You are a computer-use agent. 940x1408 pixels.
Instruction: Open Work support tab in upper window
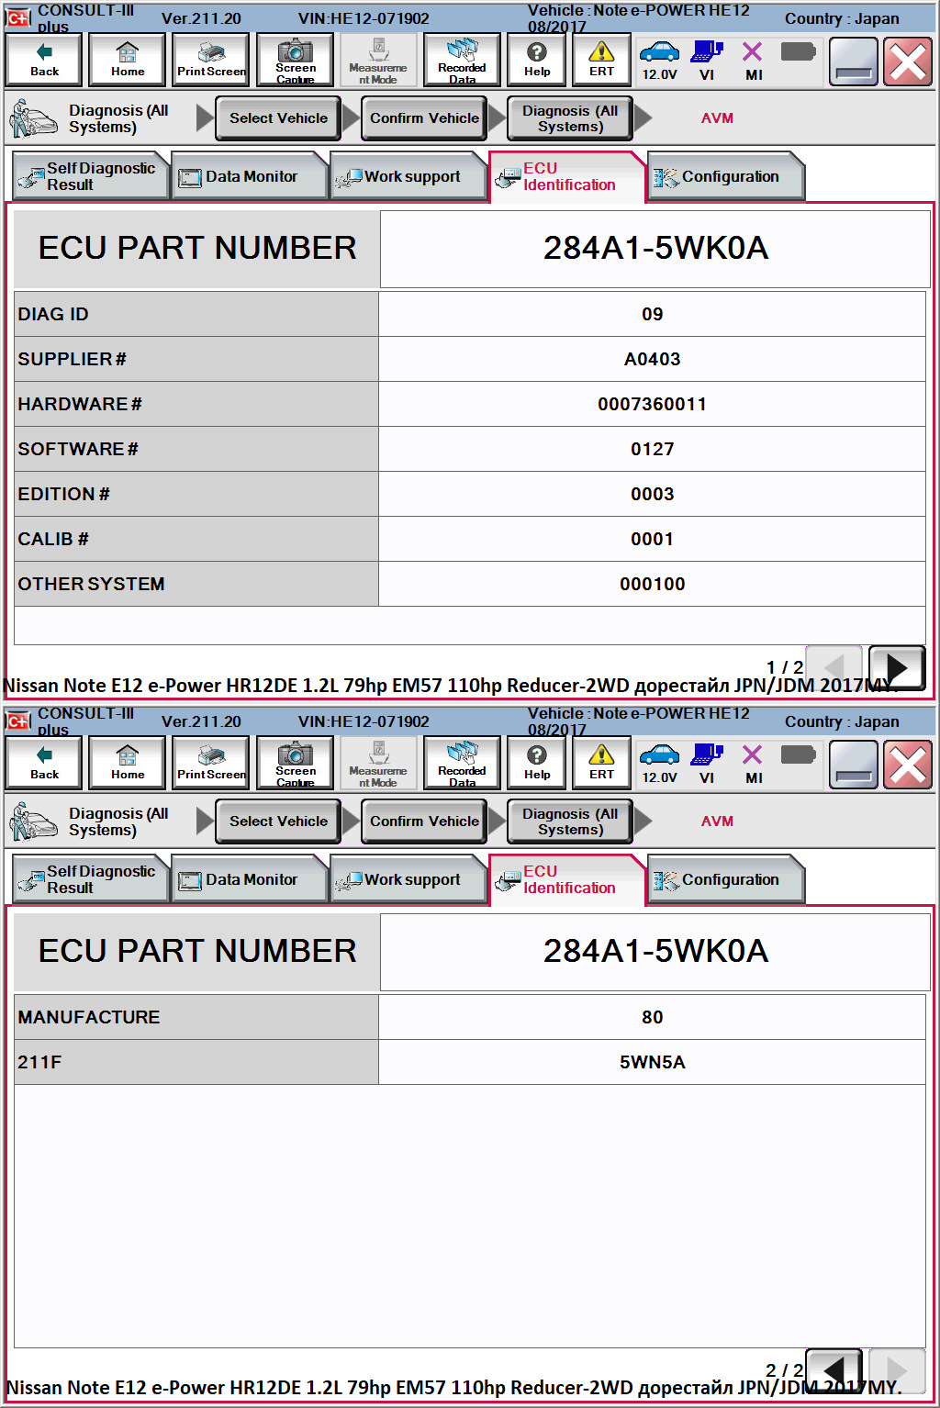(x=408, y=176)
